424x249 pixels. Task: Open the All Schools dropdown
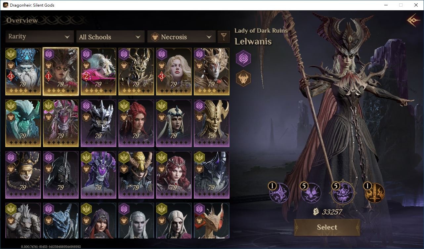[x=110, y=36]
